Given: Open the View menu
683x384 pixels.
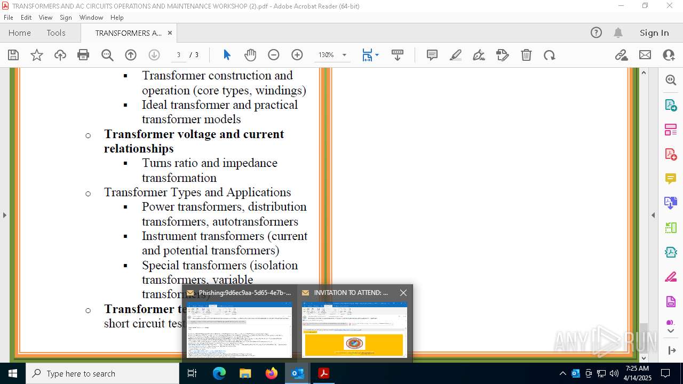Looking at the screenshot, I should [45, 18].
